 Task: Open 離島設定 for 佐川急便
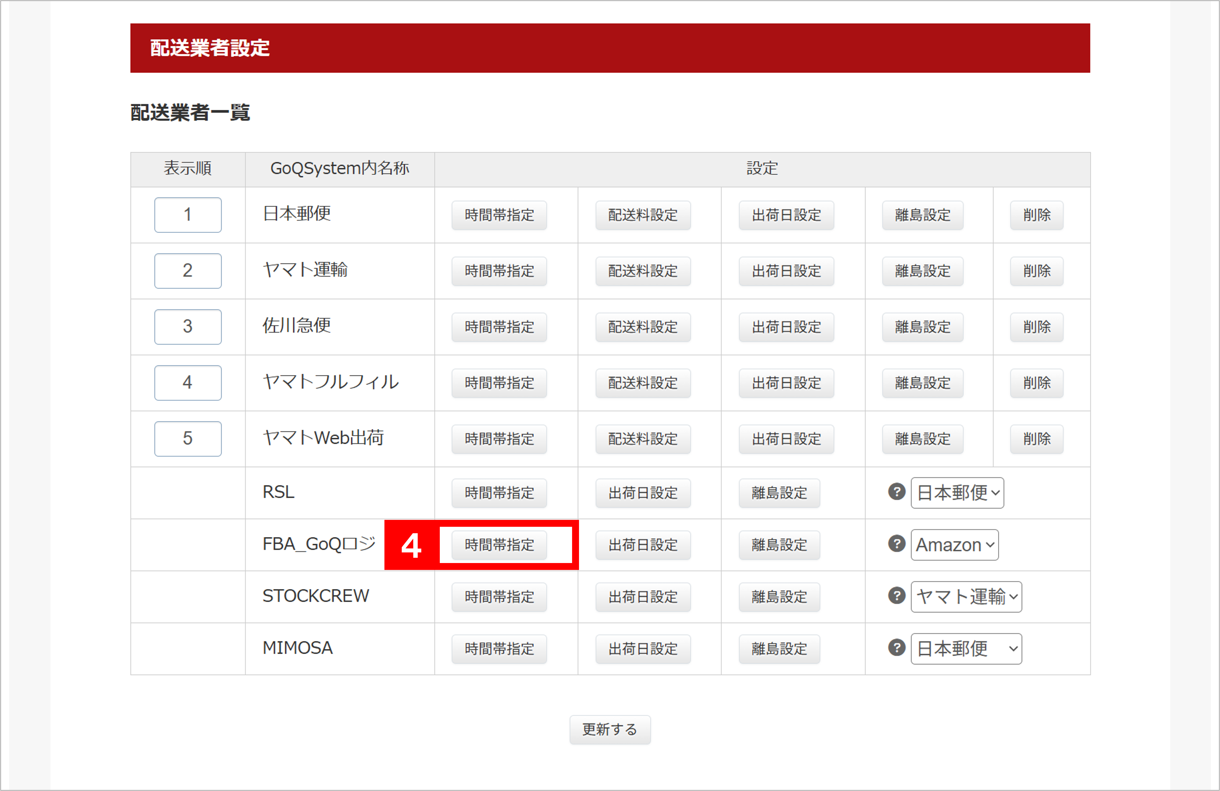point(923,327)
